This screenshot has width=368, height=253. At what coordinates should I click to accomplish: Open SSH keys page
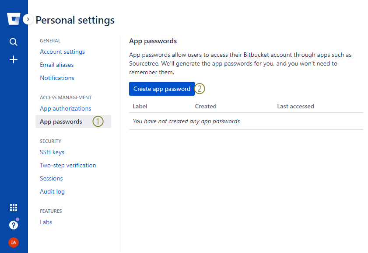pyautogui.click(x=52, y=152)
